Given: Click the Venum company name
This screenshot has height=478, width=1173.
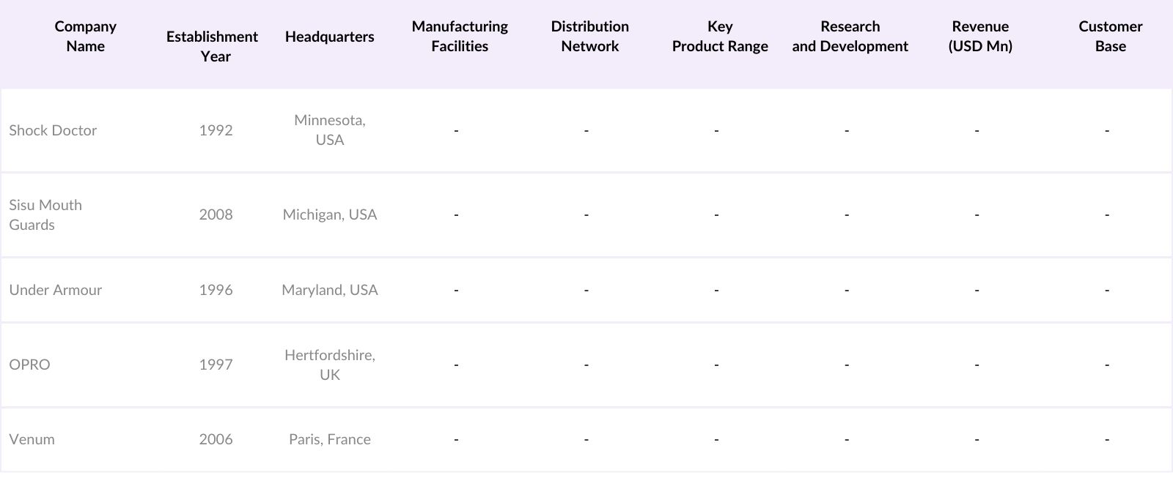Looking at the screenshot, I should 32,439.
